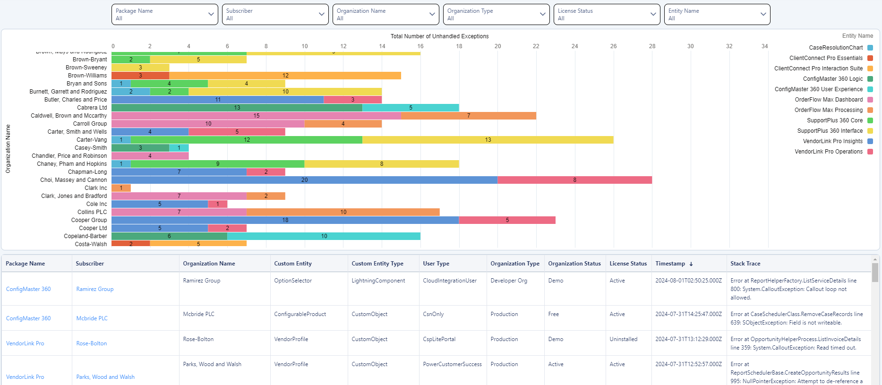
Task: Expand the Organization Name filter
Action: click(x=385, y=14)
